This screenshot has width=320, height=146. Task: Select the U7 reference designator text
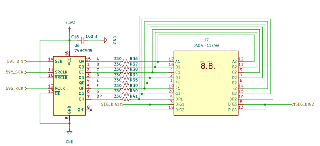206,40
